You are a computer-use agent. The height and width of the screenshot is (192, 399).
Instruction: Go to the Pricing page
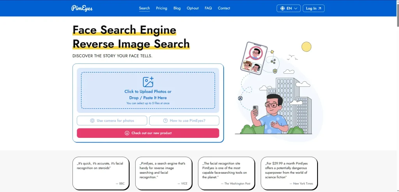click(161, 8)
